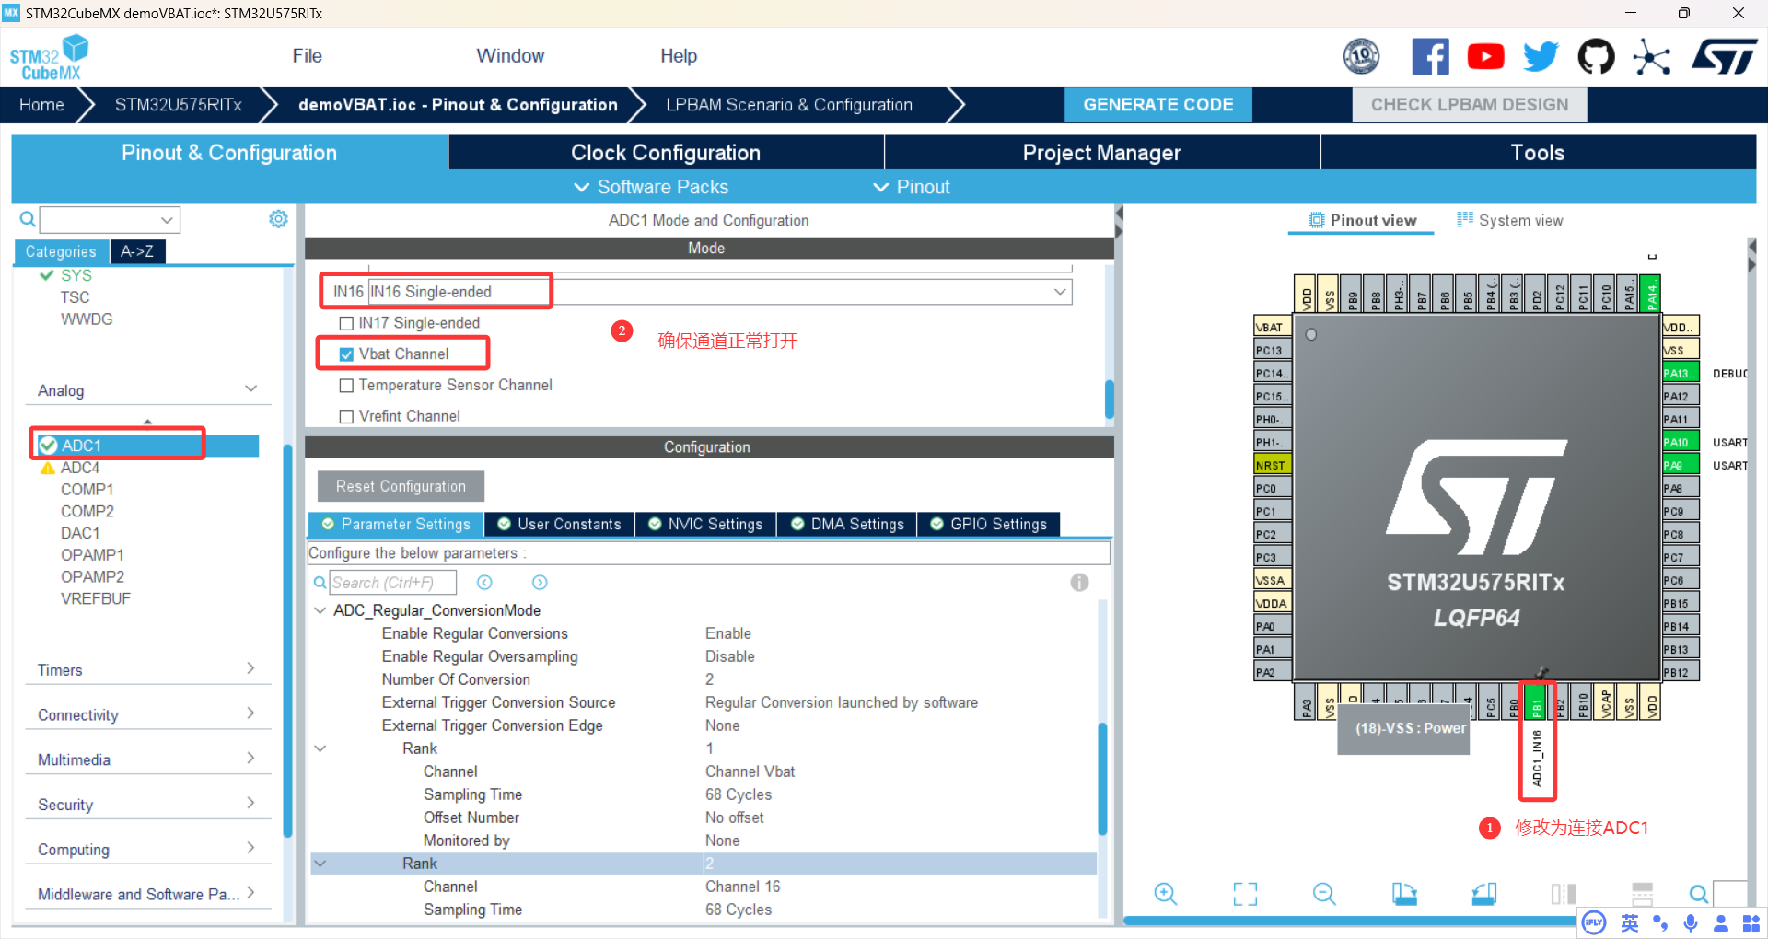
Task: Toggle the split pinout layout icon
Action: pos(1564,894)
